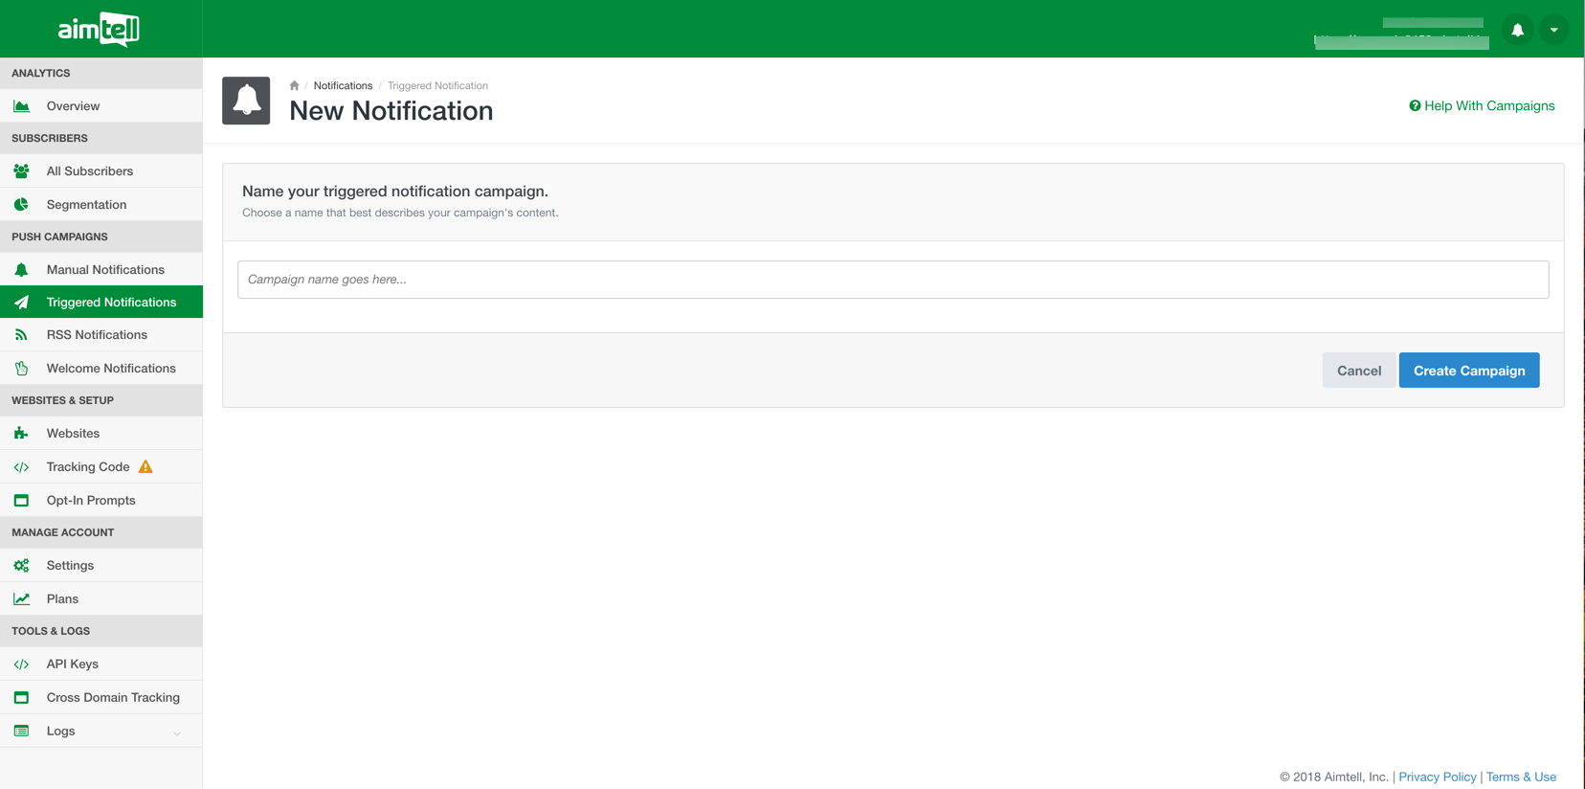Open Manual Notifications in sidebar
Image resolution: width=1585 pixels, height=789 pixels.
pos(105,270)
